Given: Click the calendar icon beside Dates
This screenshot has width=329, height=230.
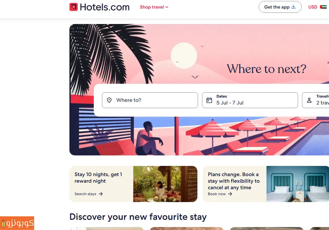Looking at the screenshot, I should 209,100.
